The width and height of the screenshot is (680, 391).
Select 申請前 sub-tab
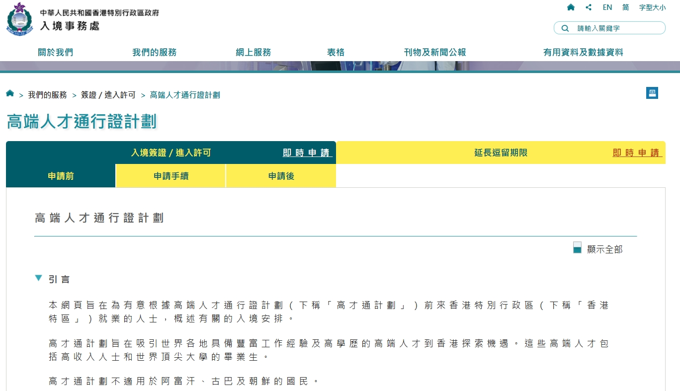pyautogui.click(x=61, y=176)
